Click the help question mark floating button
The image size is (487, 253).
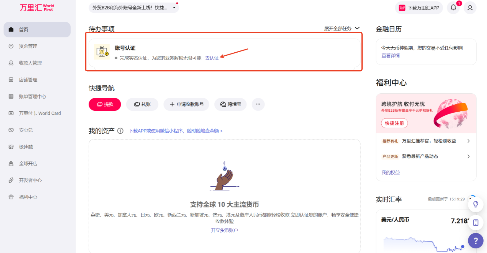(x=475, y=241)
